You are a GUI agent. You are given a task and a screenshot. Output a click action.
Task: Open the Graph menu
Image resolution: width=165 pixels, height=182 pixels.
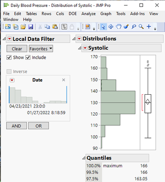tap(106, 14)
